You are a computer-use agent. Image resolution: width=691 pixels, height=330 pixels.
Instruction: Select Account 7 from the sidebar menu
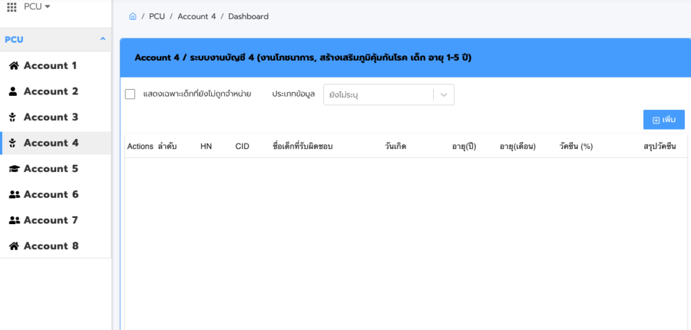51,220
